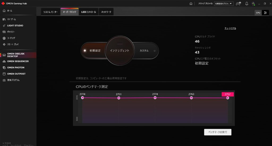Open OMEN Sequencer keyboard device
Image resolution: width=272 pixels, height=146 pixels.
coord(18,61)
